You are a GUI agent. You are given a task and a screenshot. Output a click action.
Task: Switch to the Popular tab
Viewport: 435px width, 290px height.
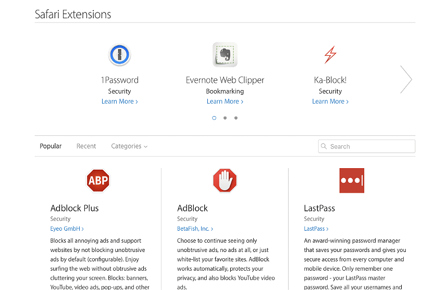(x=51, y=146)
